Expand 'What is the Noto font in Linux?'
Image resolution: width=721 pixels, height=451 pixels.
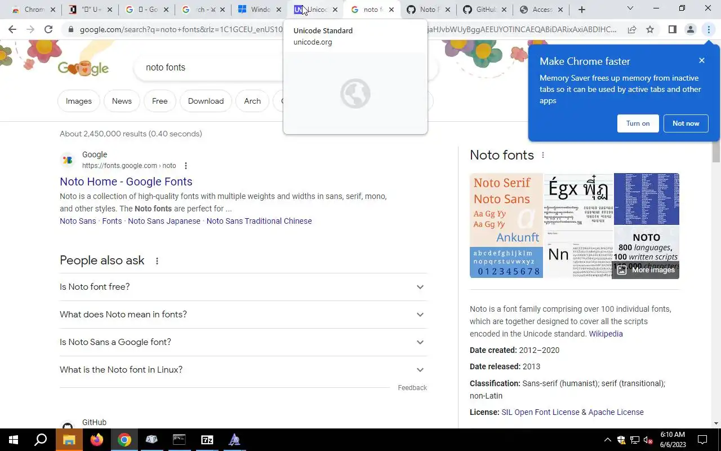pyautogui.click(x=243, y=370)
